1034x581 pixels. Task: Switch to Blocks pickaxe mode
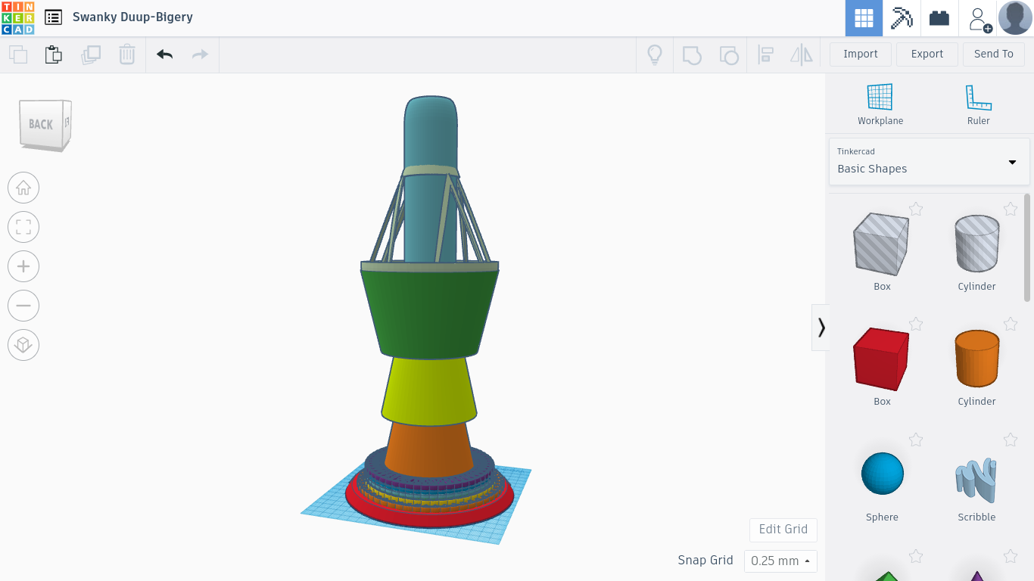[902, 18]
